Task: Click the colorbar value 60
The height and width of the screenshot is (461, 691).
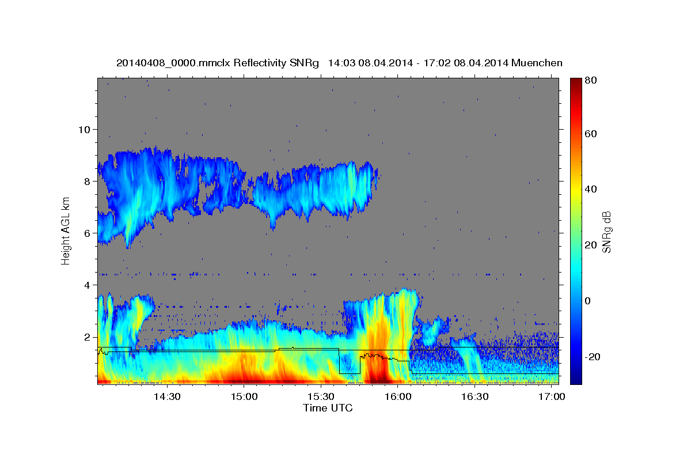Action: point(592,134)
